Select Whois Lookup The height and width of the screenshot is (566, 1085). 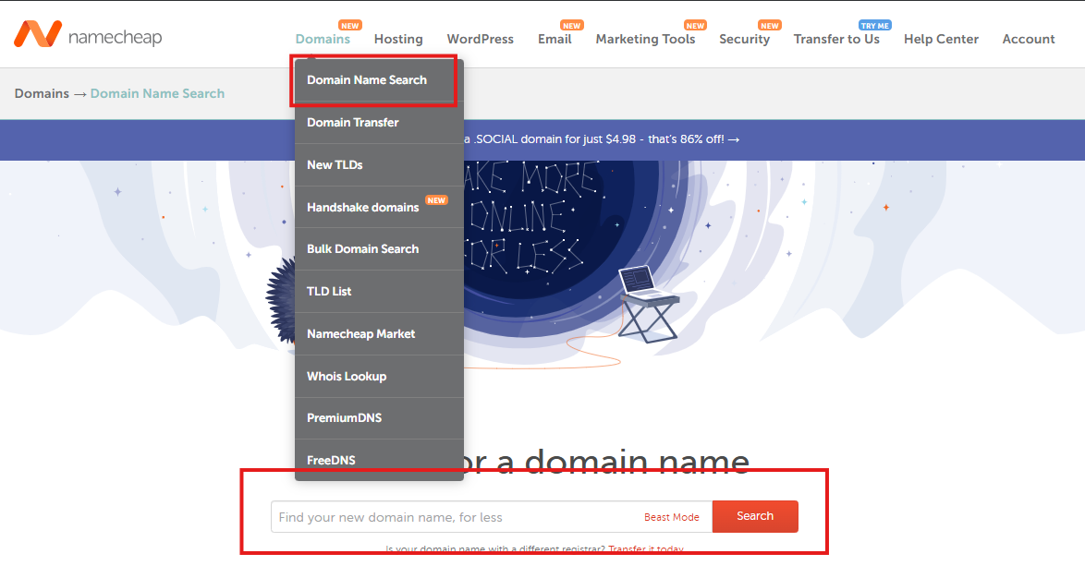click(379, 376)
